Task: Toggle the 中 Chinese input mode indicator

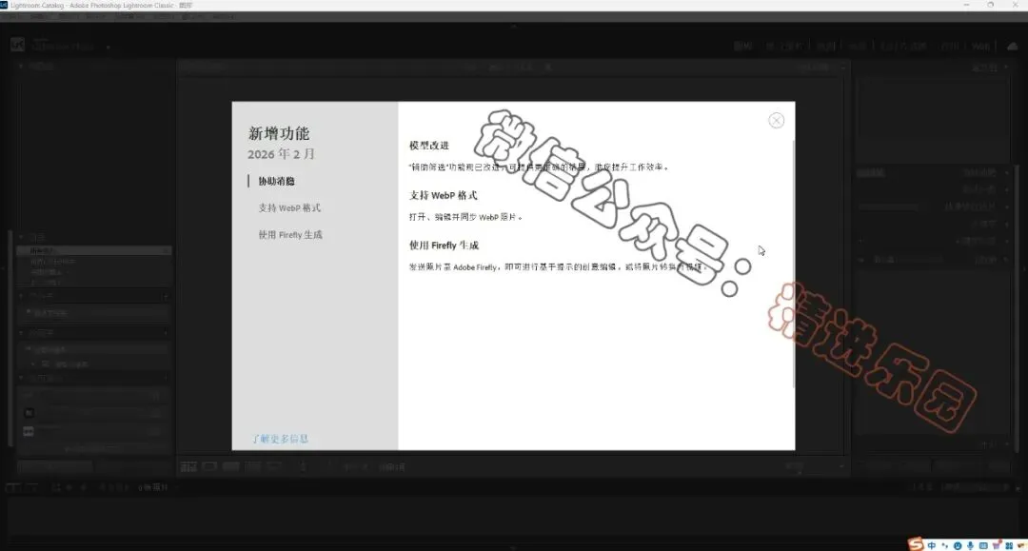Action: [932, 545]
